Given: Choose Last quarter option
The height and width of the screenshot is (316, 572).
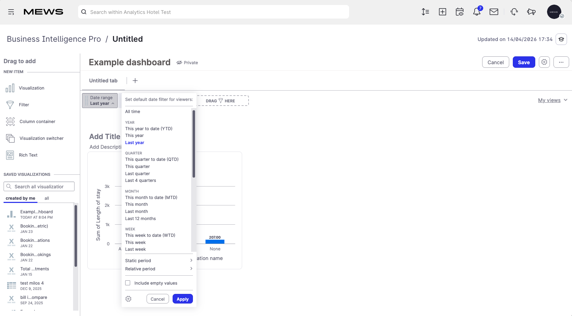Looking at the screenshot, I should (x=137, y=174).
